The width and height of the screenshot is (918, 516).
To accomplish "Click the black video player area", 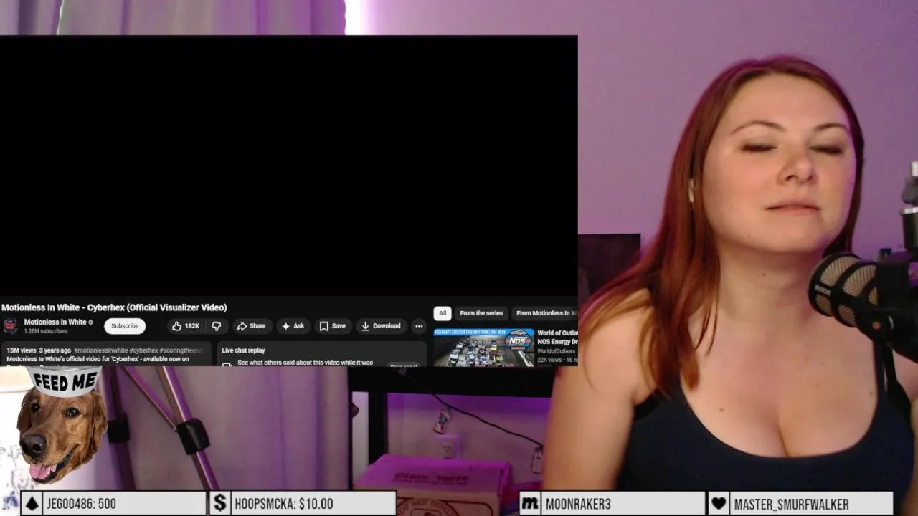I will (x=288, y=166).
